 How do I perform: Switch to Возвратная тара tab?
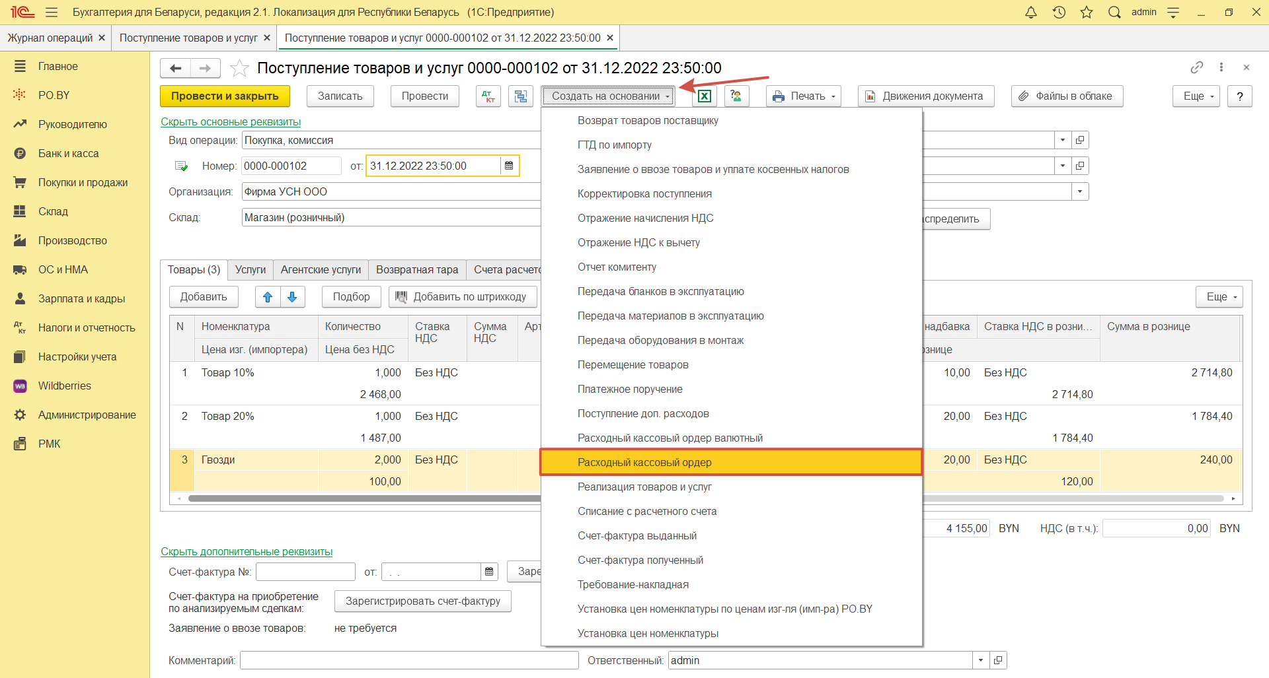click(417, 269)
